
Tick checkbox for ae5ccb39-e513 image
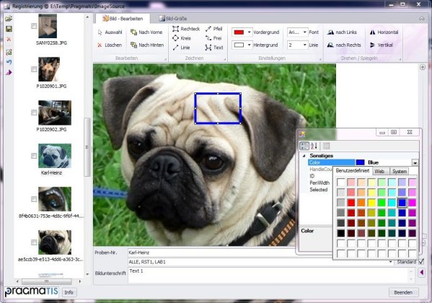point(34,242)
